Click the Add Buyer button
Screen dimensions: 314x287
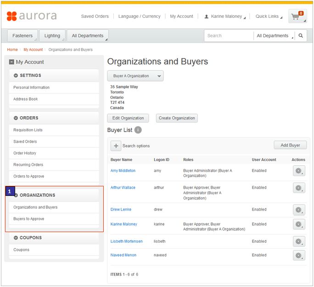[x=290, y=145]
